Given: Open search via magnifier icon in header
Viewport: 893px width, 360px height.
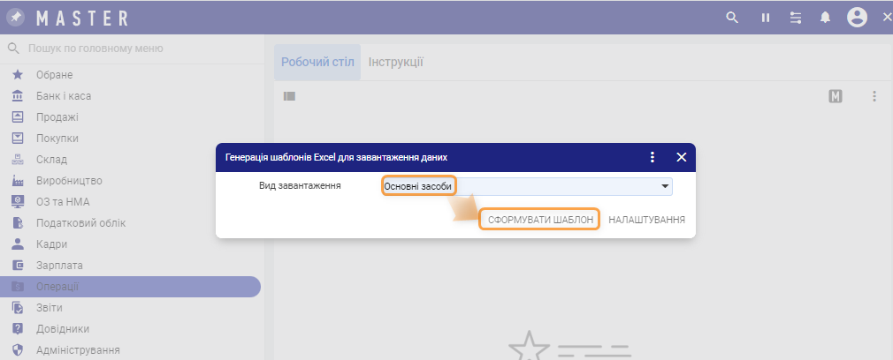Looking at the screenshot, I should tap(732, 18).
